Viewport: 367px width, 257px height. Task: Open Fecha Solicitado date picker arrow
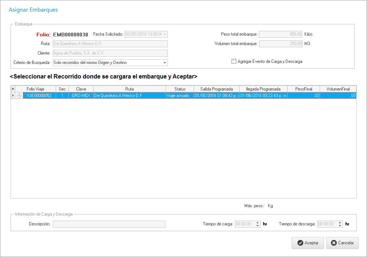[x=165, y=35]
